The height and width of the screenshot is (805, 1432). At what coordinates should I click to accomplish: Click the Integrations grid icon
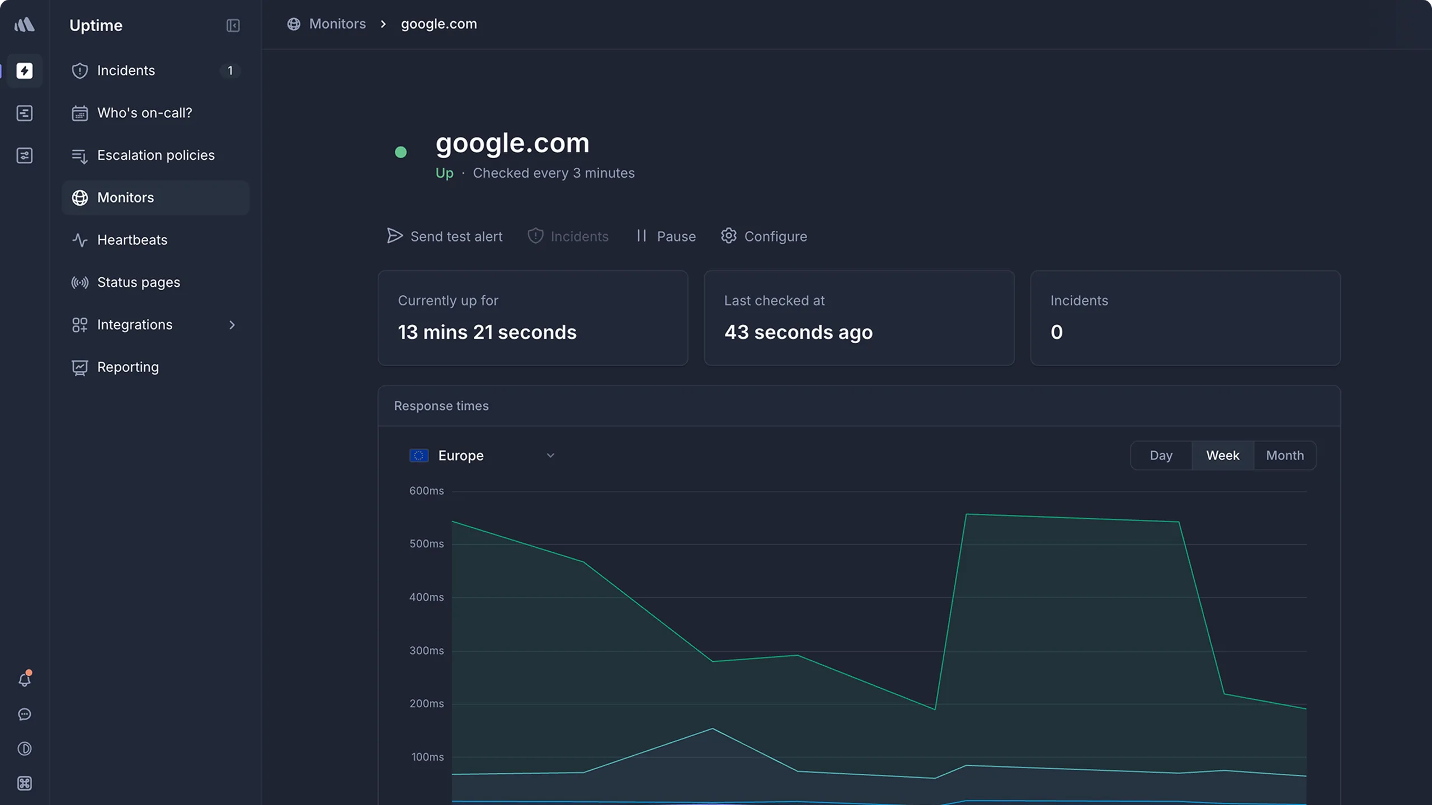(80, 325)
